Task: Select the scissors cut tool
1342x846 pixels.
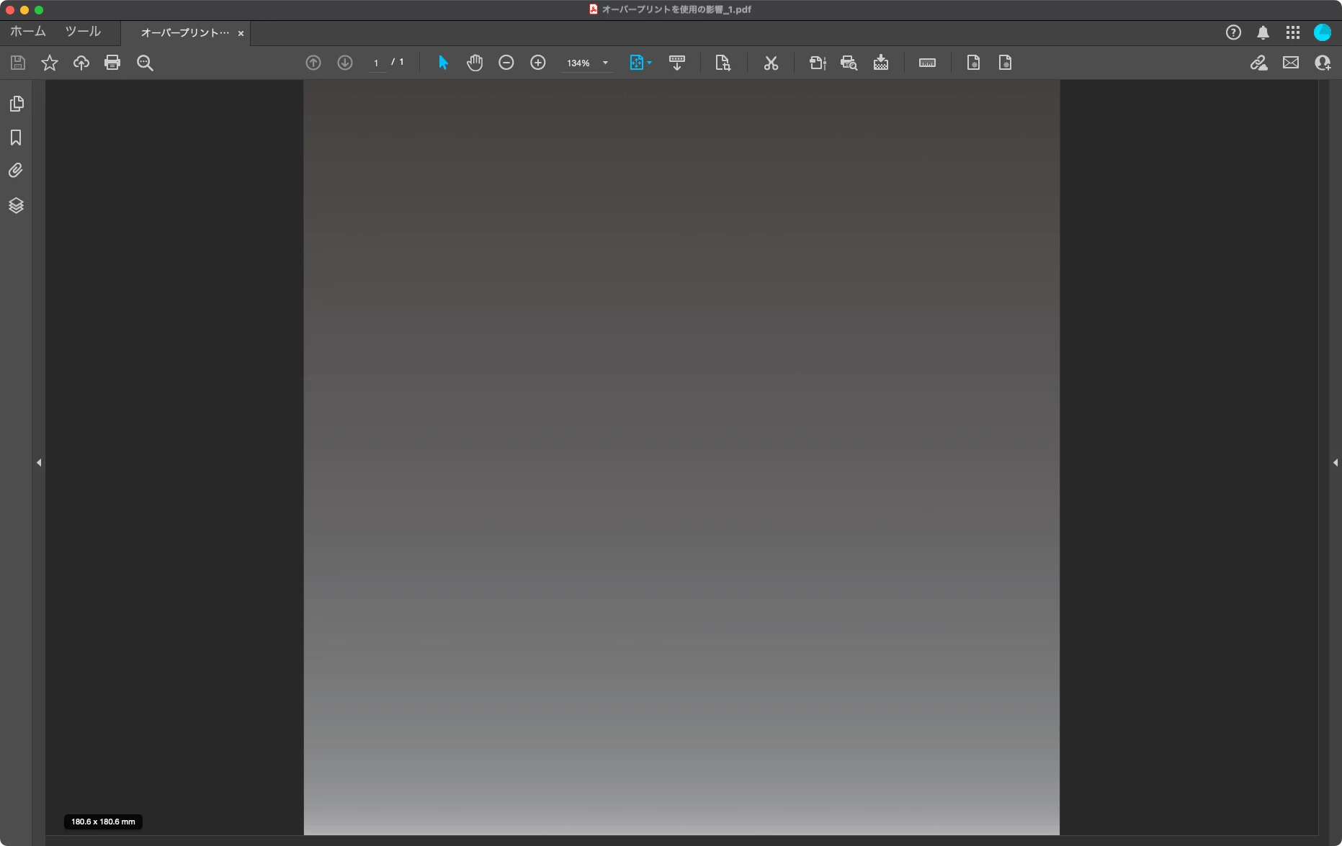Action: point(771,63)
